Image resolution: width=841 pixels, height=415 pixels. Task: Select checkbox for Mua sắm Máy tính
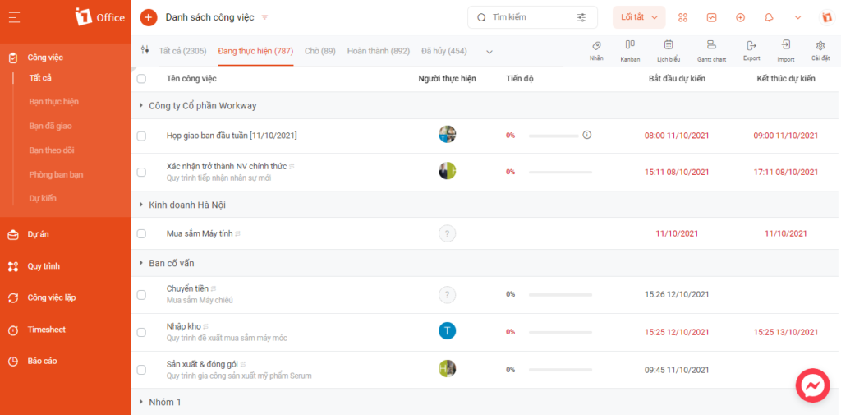pyautogui.click(x=141, y=233)
